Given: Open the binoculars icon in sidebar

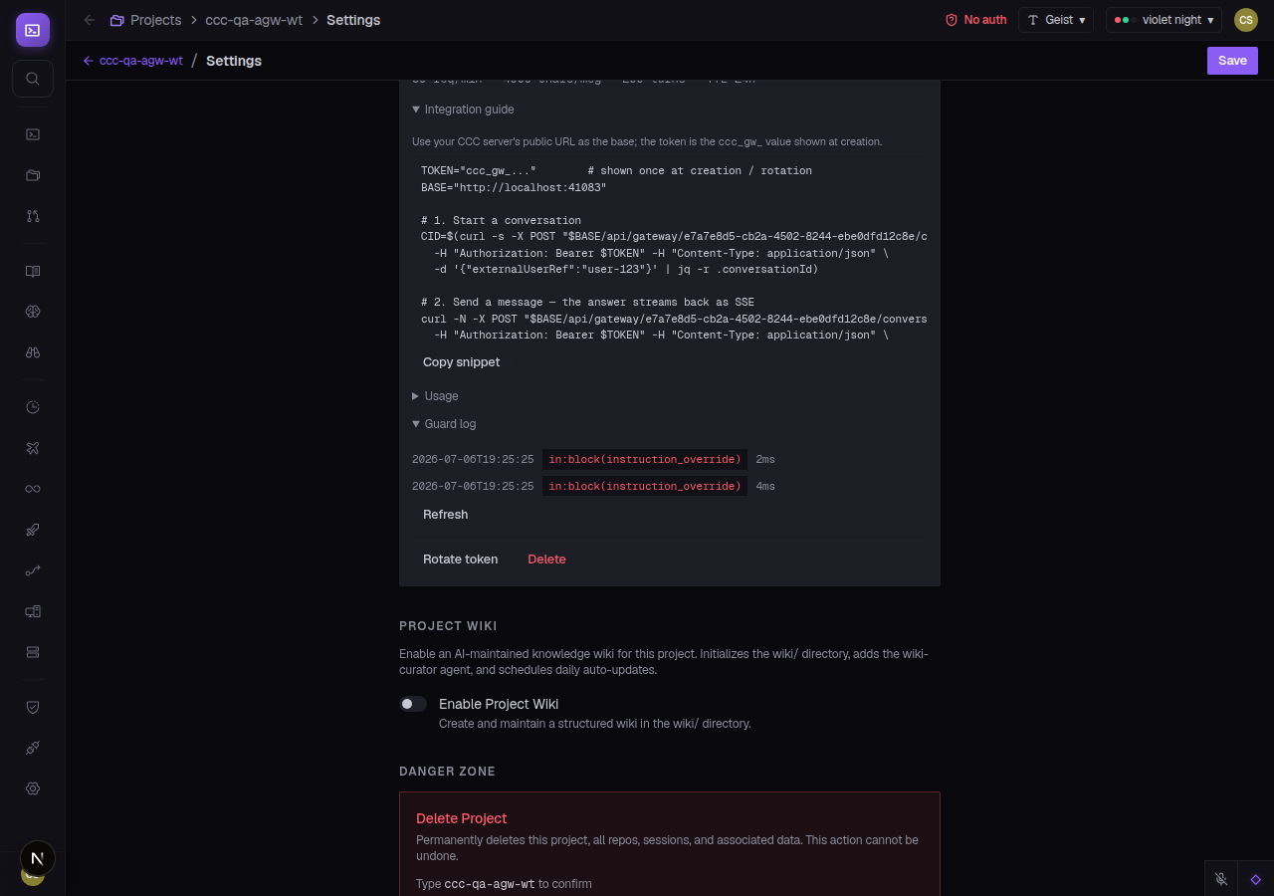Looking at the screenshot, I should click(33, 352).
